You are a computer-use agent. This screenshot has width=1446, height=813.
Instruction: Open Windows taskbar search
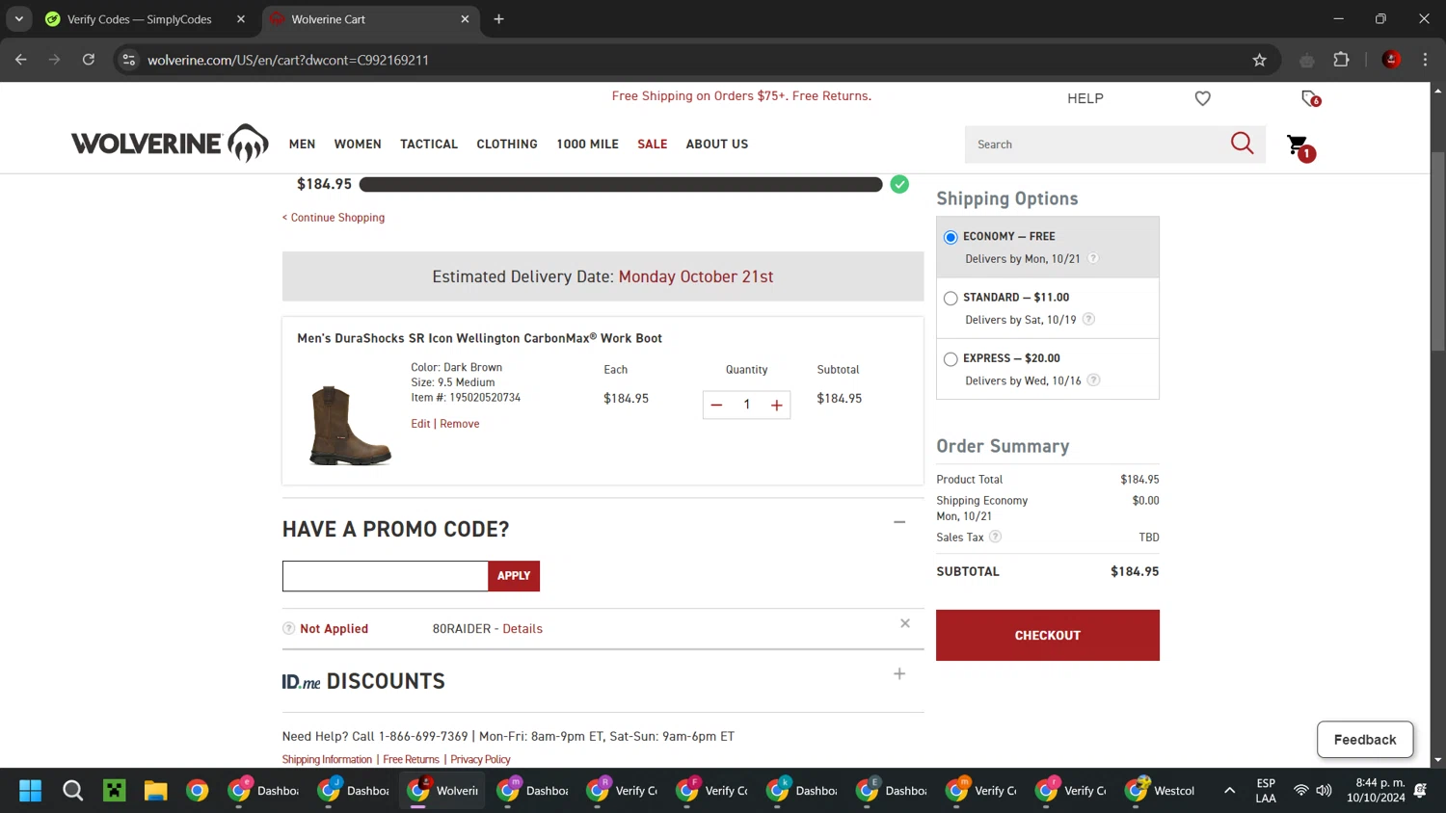[x=72, y=791]
